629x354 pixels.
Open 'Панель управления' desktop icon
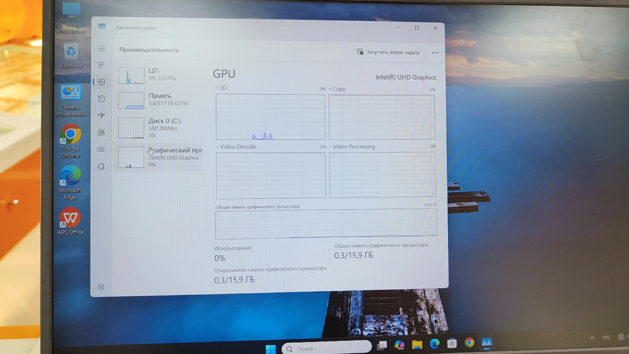(x=70, y=101)
